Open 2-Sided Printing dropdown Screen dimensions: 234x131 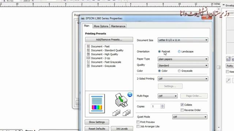[x=183, y=79]
